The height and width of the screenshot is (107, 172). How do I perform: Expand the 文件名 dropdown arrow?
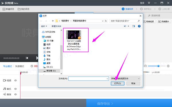point(107,79)
